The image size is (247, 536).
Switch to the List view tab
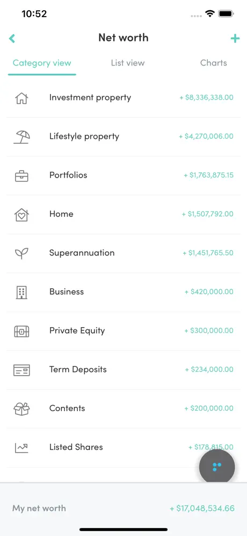click(128, 63)
